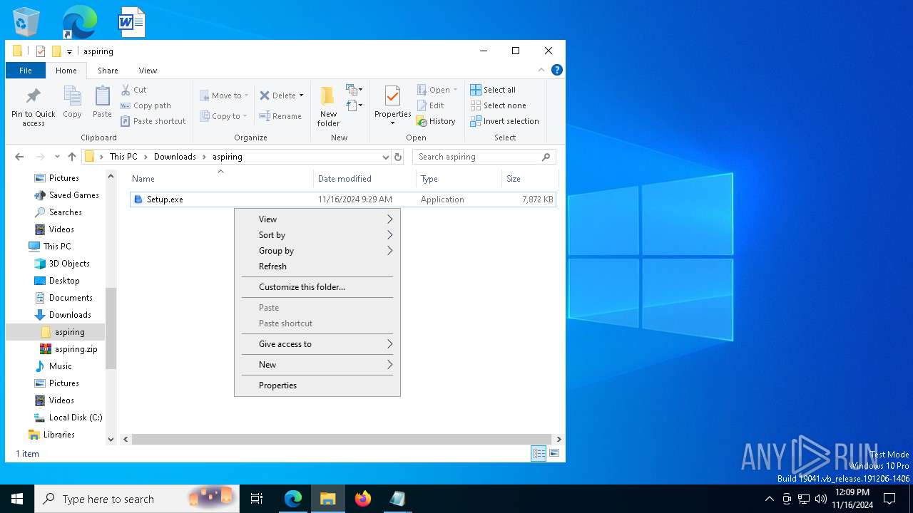
Task: Click Task View taskbar button
Action: tap(257, 499)
